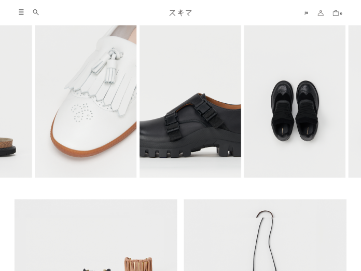The height and width of the screenshot is (271, 361).
Task: Open the shopping bag cart icon
Action: (x=336, y=13)
